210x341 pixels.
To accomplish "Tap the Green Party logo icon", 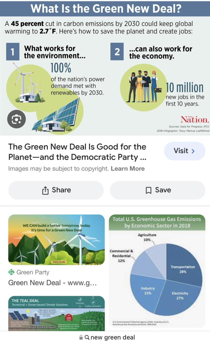I will click(11, 272).
